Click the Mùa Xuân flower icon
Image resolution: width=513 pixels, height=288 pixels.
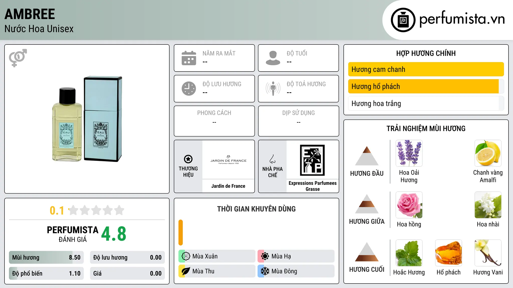(x=186, y=256)
